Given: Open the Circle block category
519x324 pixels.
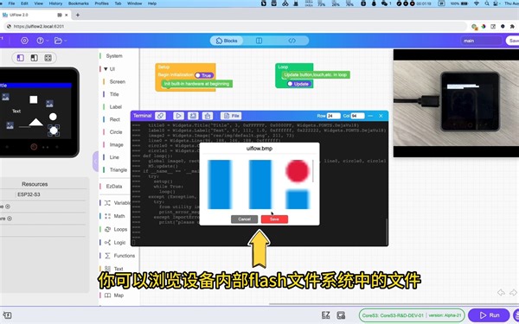Looking at the screenshot, I should pyautogui.click(x=116, y=132).
